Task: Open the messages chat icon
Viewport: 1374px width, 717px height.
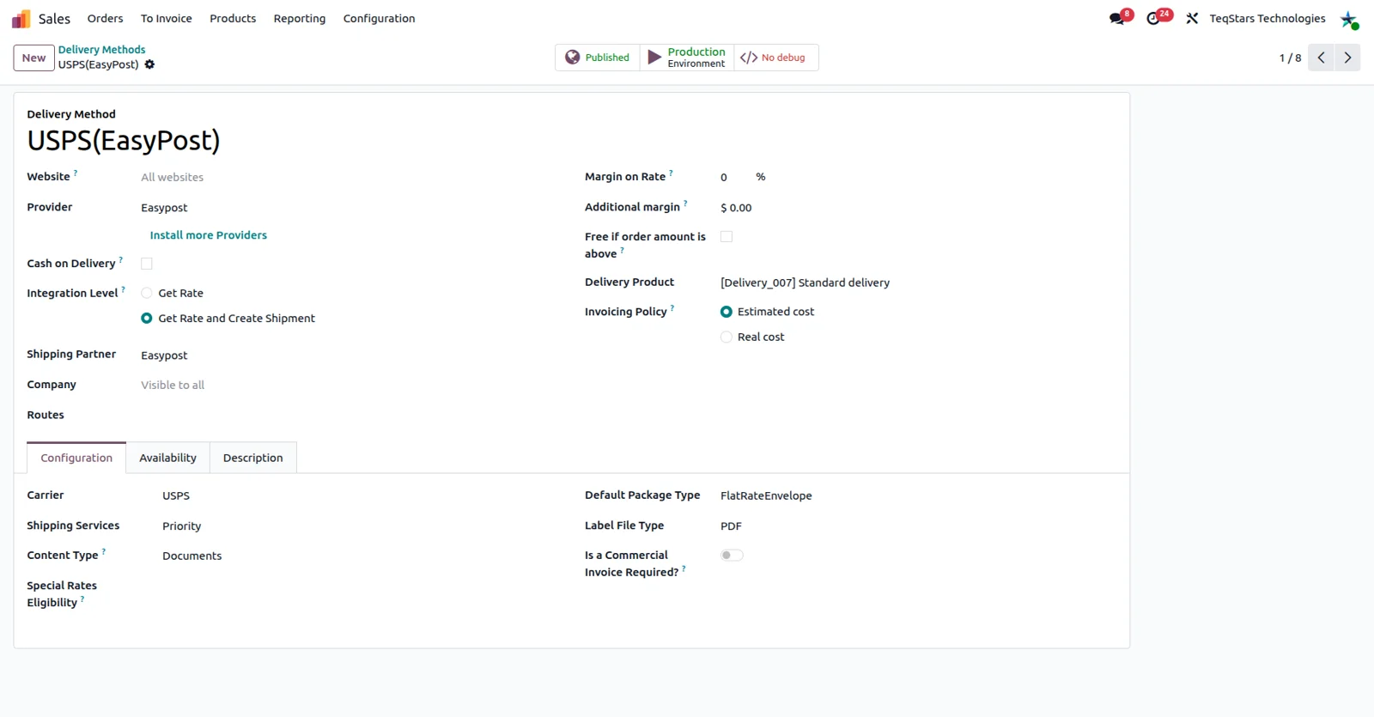Action: (1117, 18)
